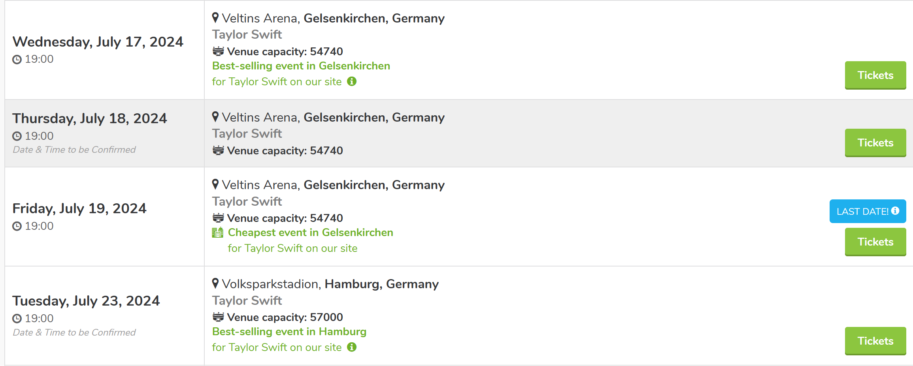Open Tickets for Wednesday July 17 show
This screenshot has height=366, width=913.
pyautogui.click(x=875, y=75)
